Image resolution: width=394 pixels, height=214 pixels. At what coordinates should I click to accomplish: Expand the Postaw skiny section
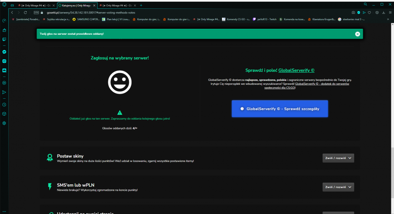coord(338,158)
